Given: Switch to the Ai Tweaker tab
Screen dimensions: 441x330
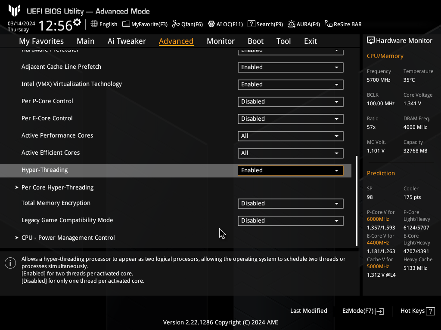Looking at the screenshot, I should (127, 41).
